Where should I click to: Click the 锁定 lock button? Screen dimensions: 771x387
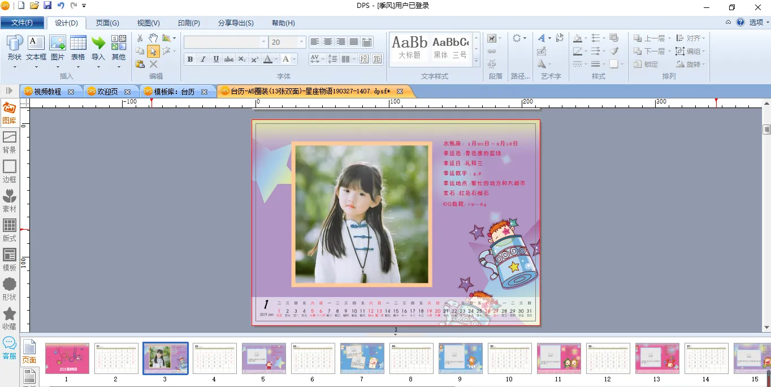[x=646, y=64]
